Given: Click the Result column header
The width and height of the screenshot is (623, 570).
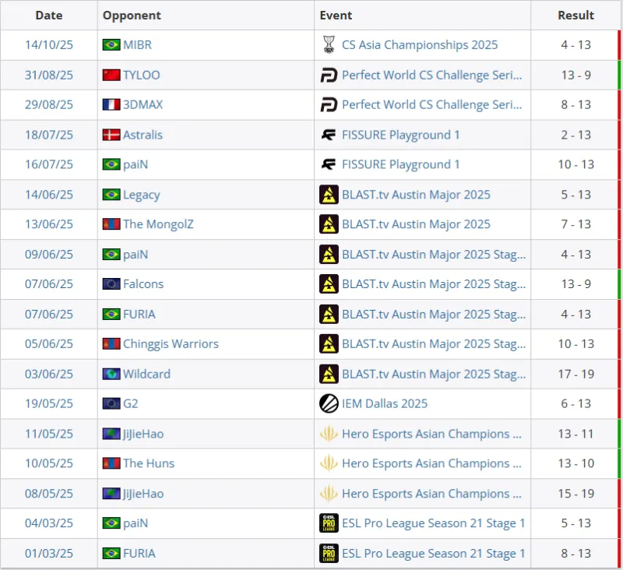Looking at the screenshot, I should (575, 16).
